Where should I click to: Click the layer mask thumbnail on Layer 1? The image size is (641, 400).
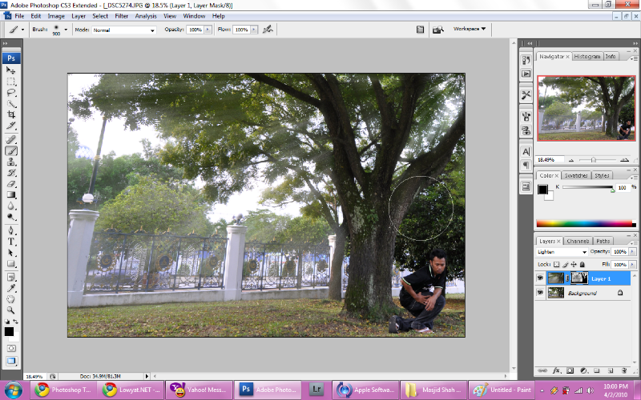pos(580,278)
